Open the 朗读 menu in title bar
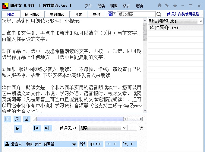This screenshot has width=205, height=152. (101, 6)
